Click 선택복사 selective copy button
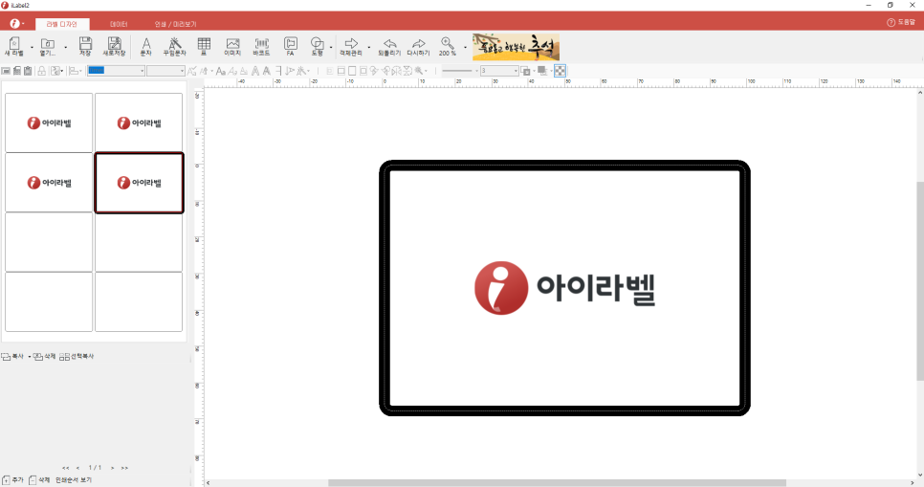 click(77, 356)
